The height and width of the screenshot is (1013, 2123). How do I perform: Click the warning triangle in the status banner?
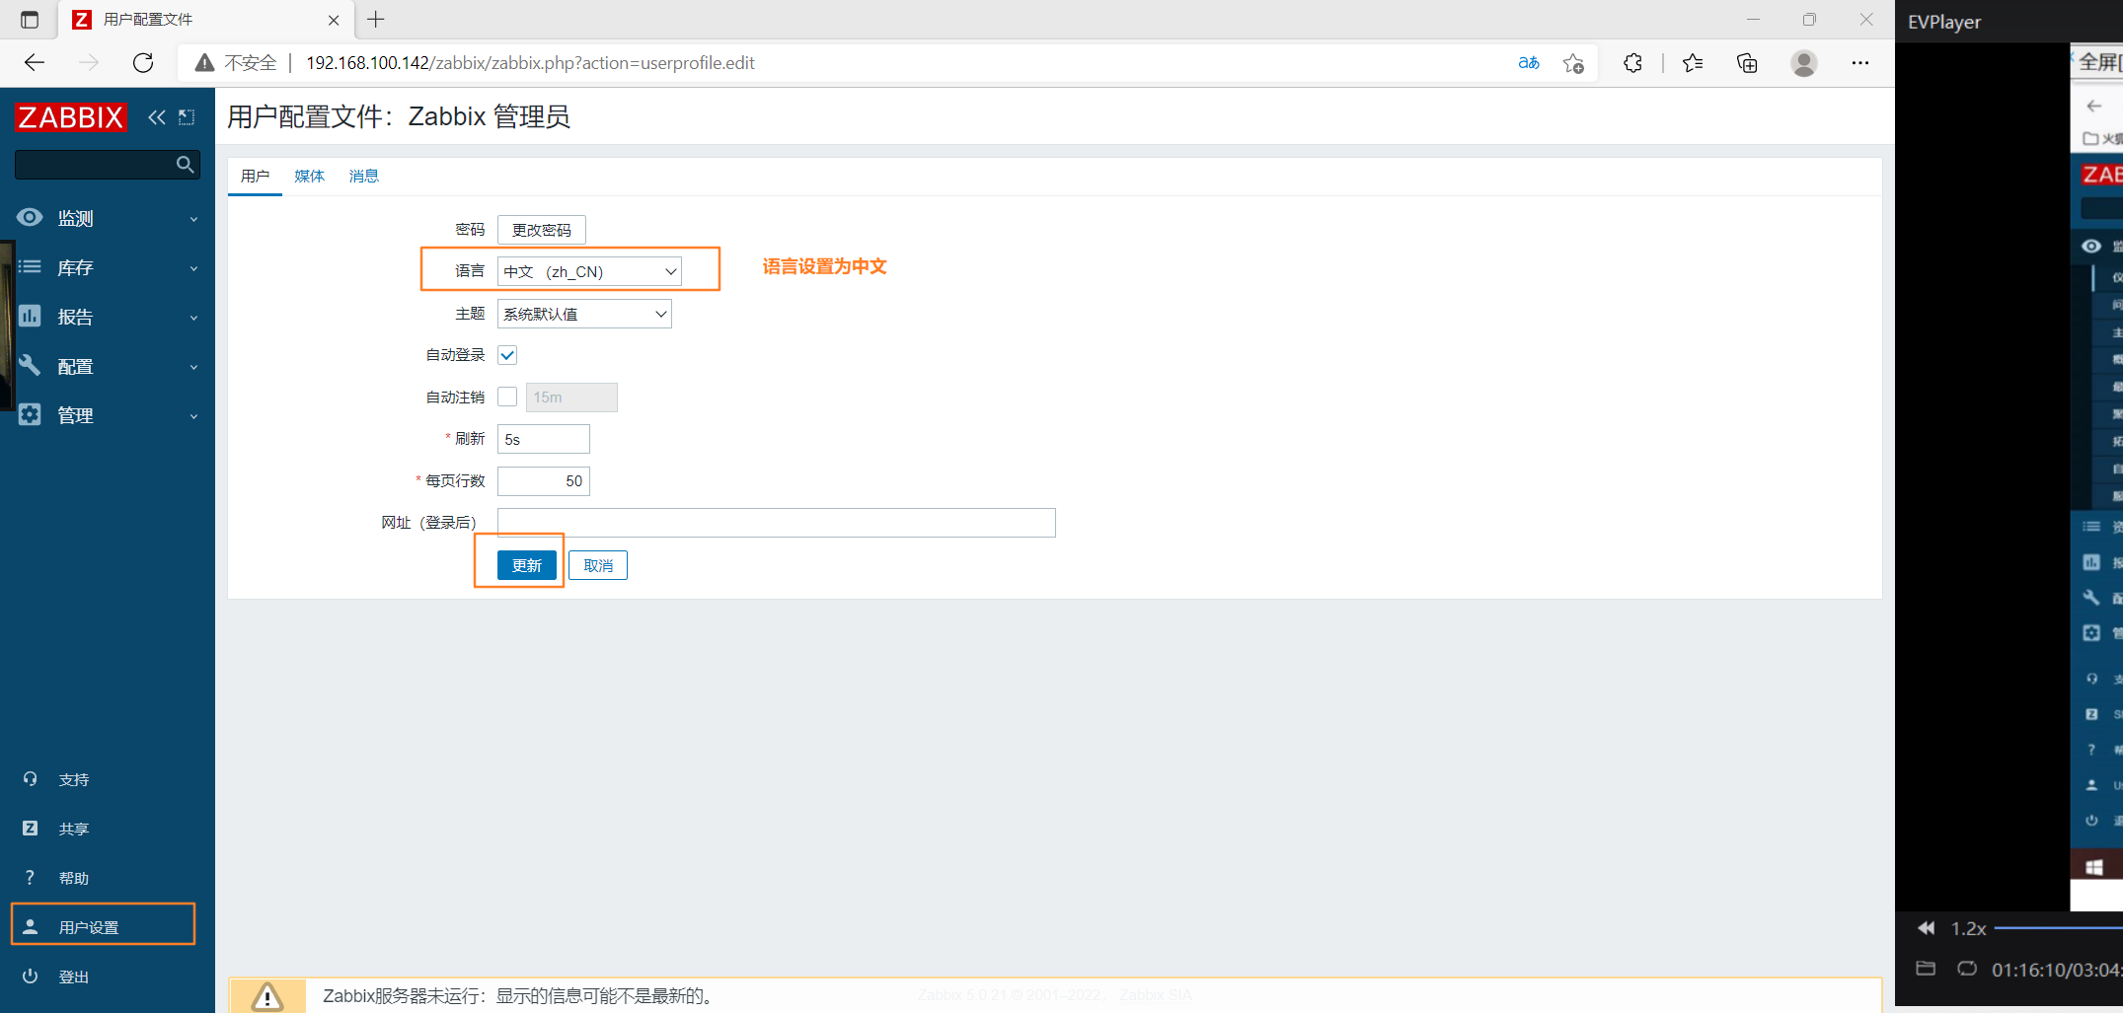(267, 997)
